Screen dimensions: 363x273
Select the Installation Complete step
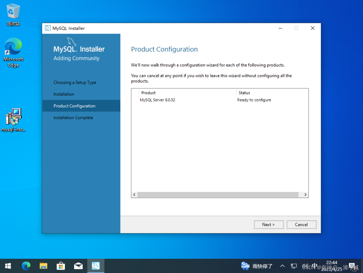coord(73,118)
